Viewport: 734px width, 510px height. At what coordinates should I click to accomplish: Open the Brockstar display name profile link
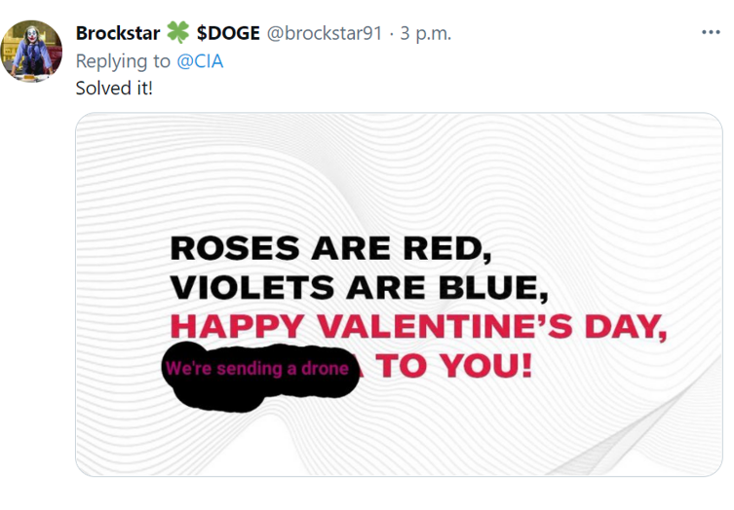pos(118,33)
